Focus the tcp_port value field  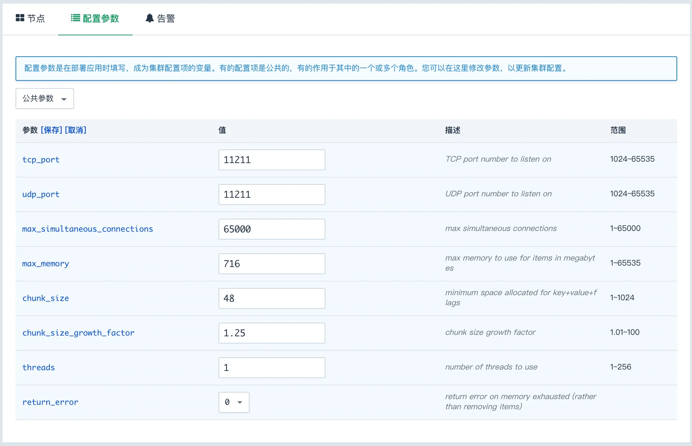pyautogui.click(x=272, y=160)
